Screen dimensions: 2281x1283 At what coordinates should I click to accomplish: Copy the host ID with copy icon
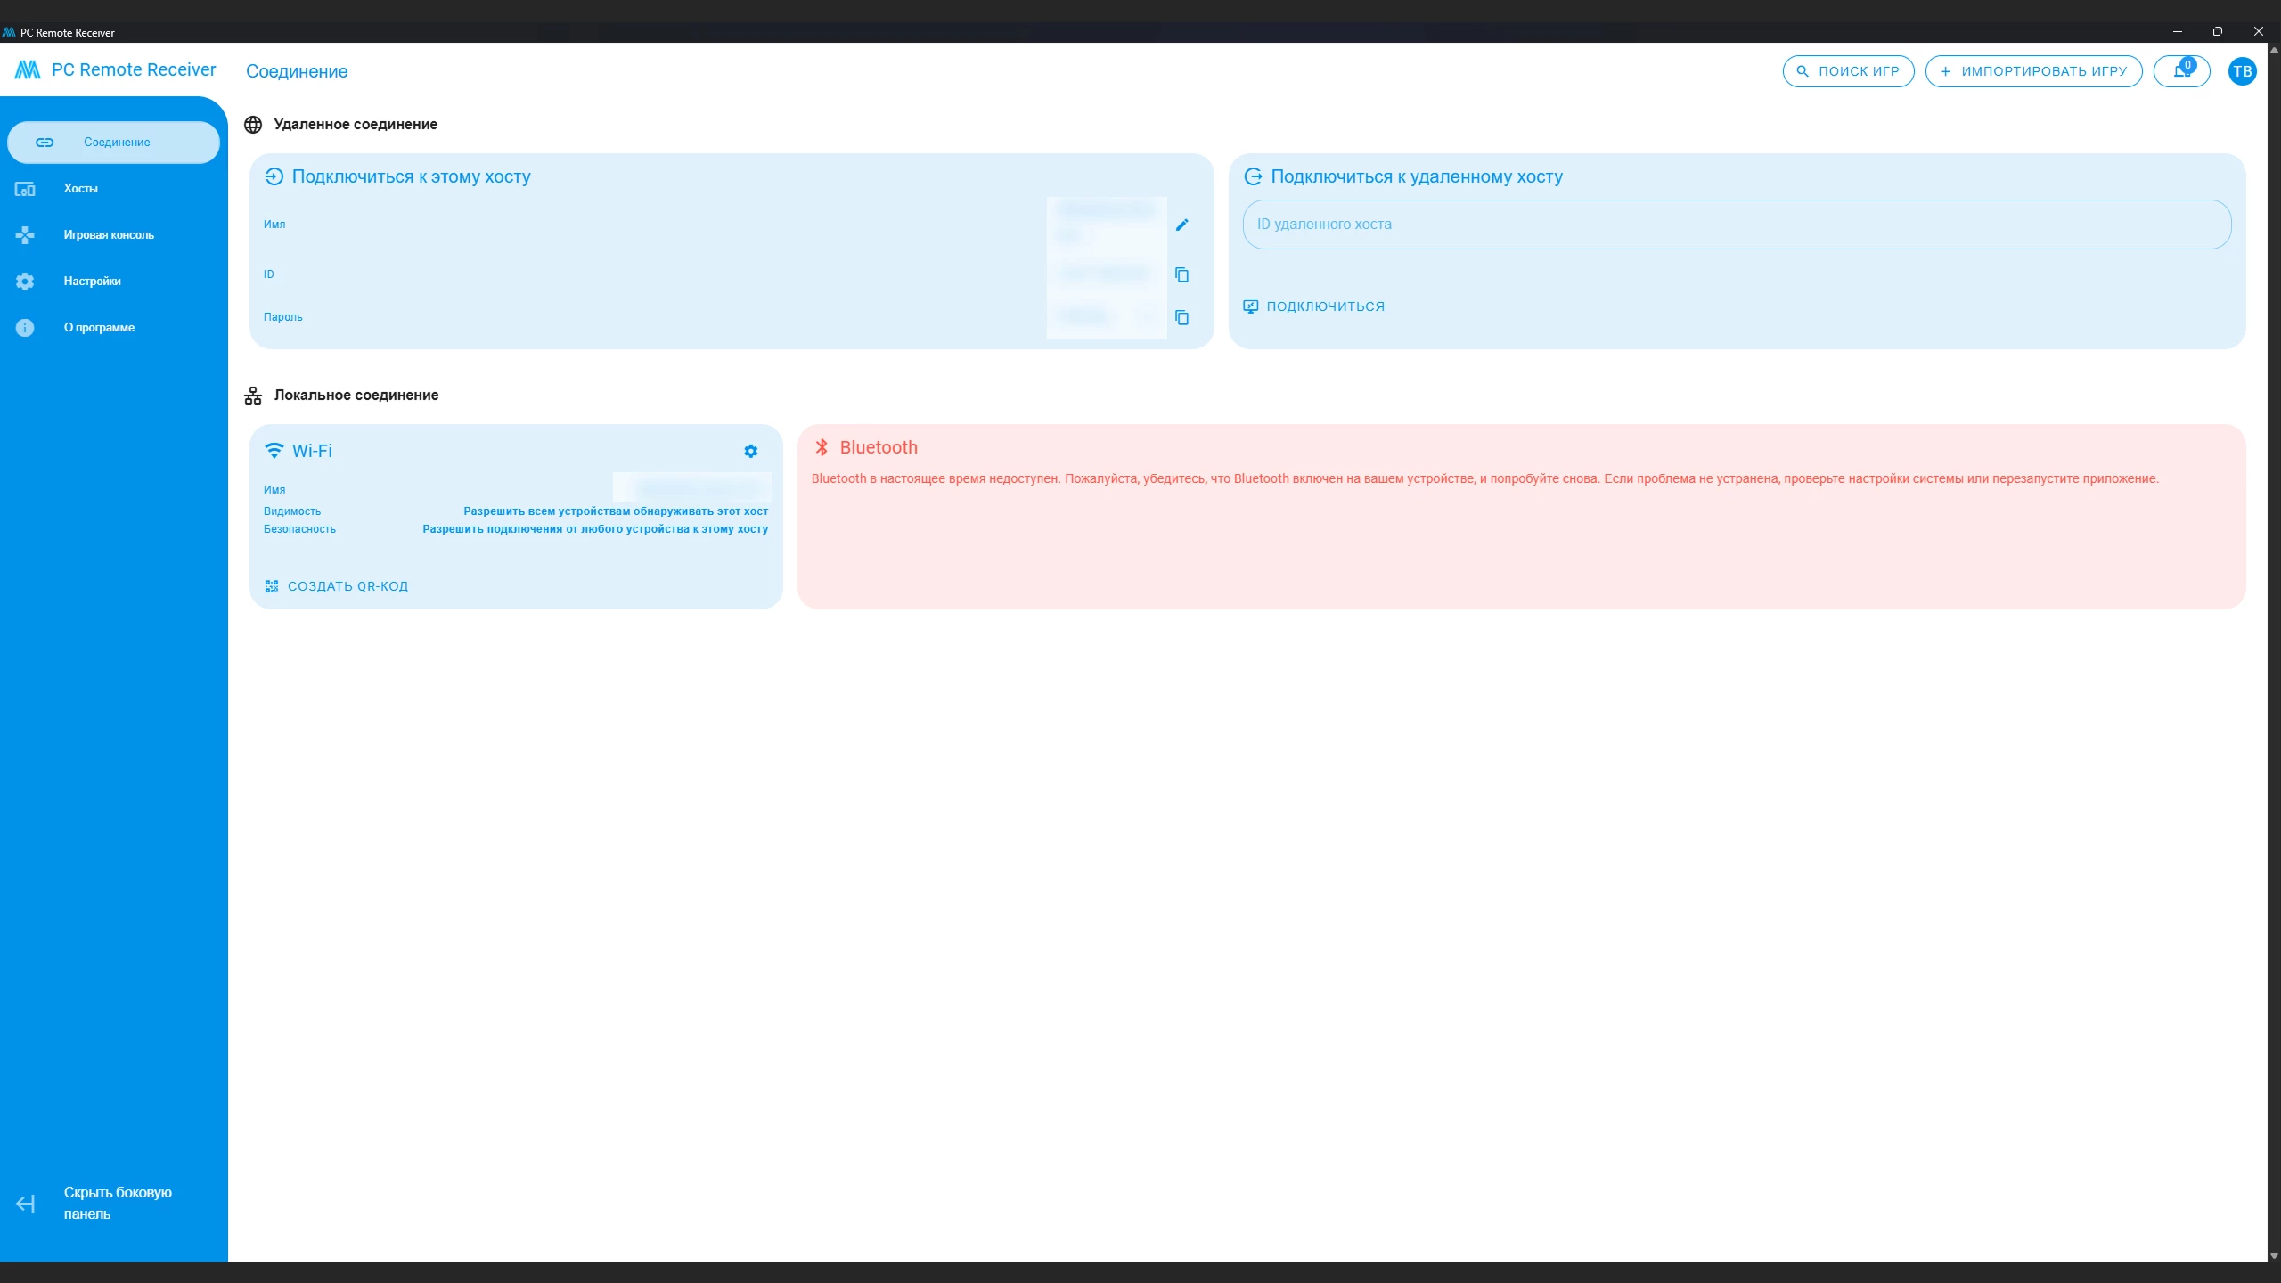click(x=1181, y=274)
